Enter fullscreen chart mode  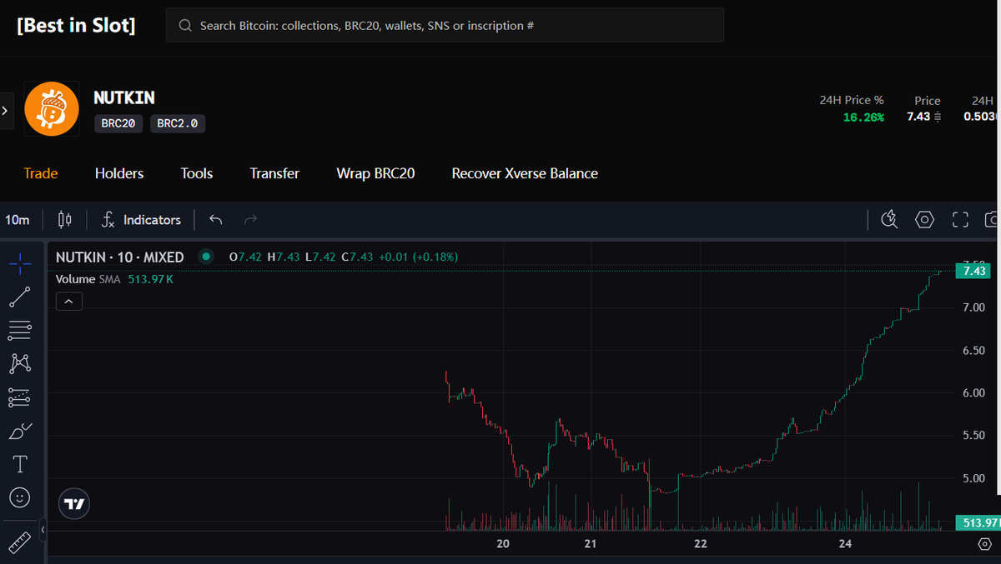(960, 220)
